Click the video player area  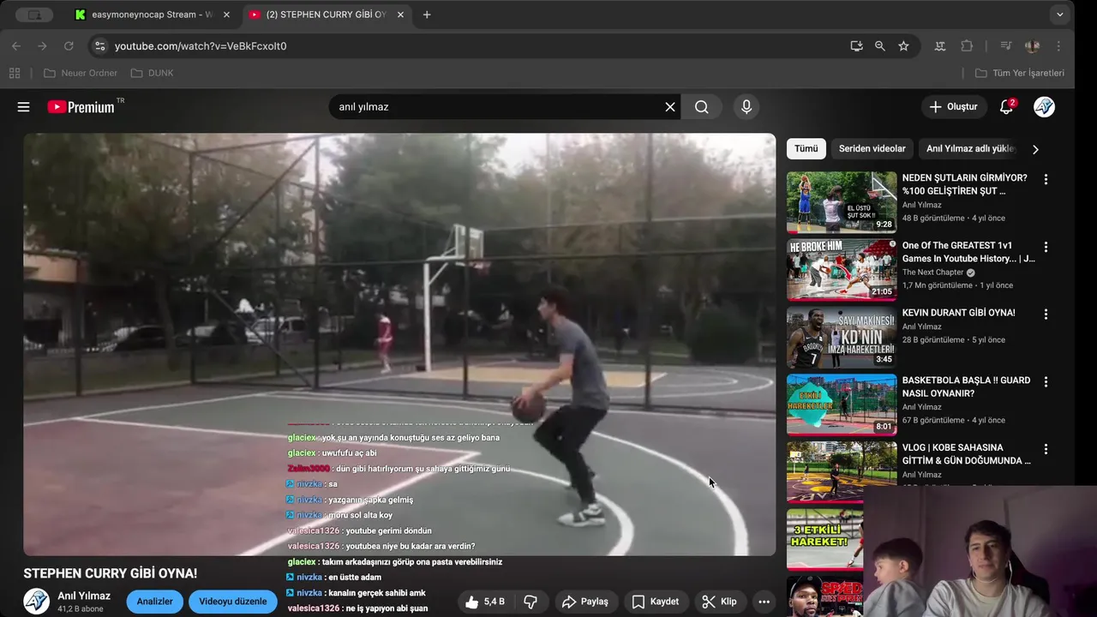click(x=399, y=344)
